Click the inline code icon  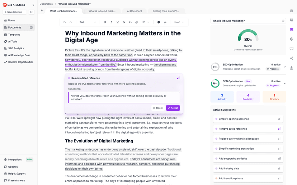(130, 22)
